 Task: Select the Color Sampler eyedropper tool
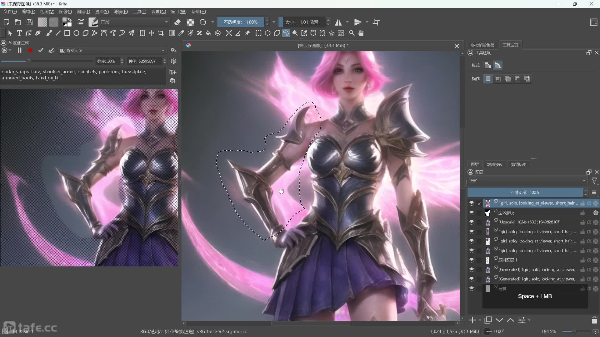pyautogui.click(x=181, y=33)
